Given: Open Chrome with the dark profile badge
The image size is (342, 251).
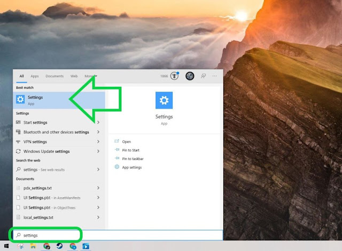Looking at the screenshot, I should click(46, 246).
